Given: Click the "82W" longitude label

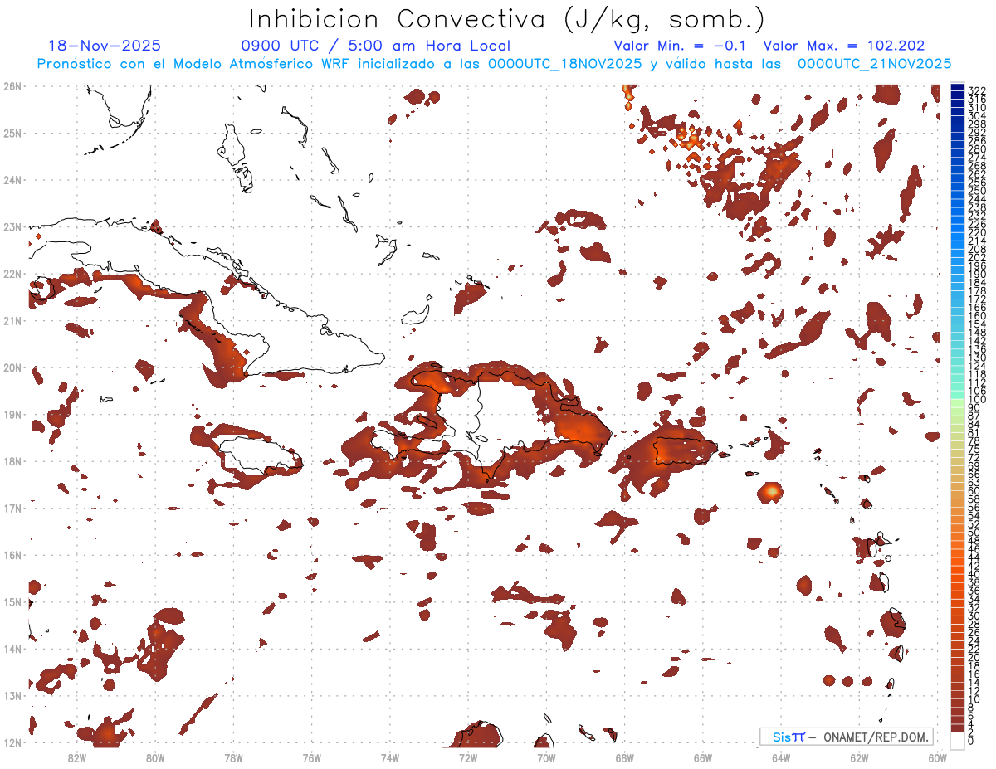Looking at the screenshot, I should tap(76, 757).
